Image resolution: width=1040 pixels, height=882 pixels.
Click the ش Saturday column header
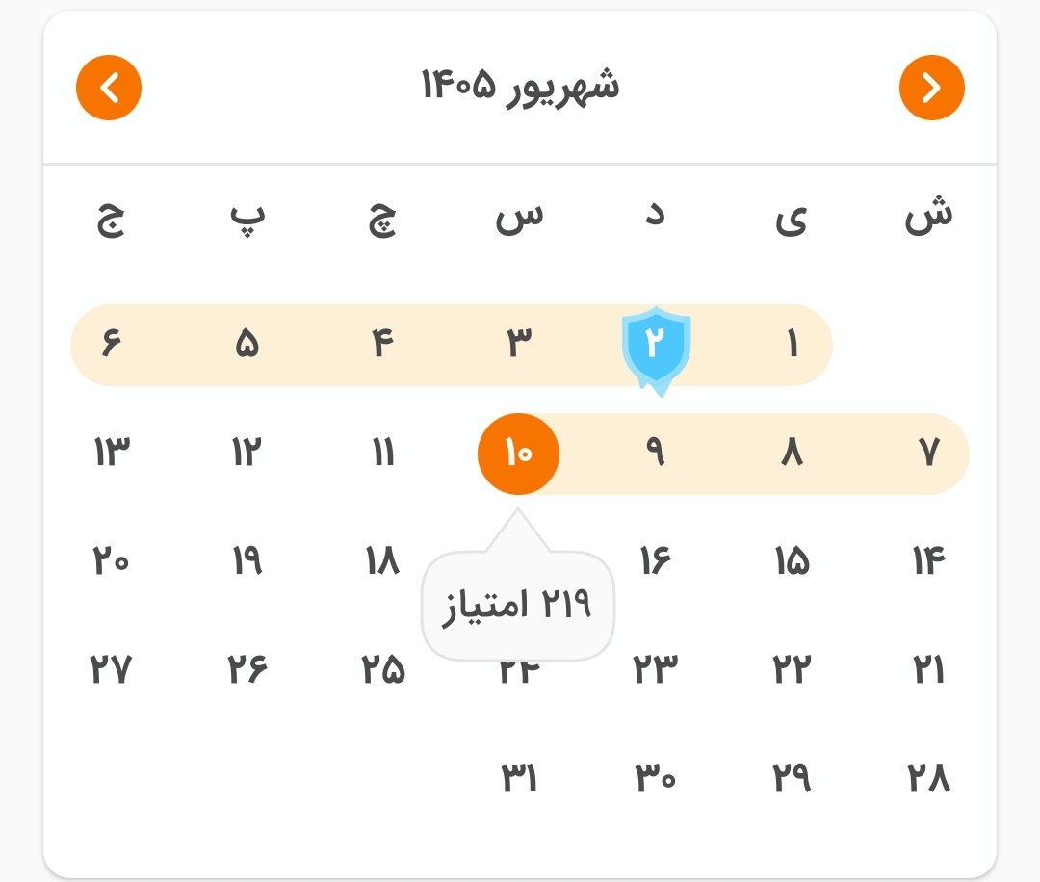tap(928, 216)
